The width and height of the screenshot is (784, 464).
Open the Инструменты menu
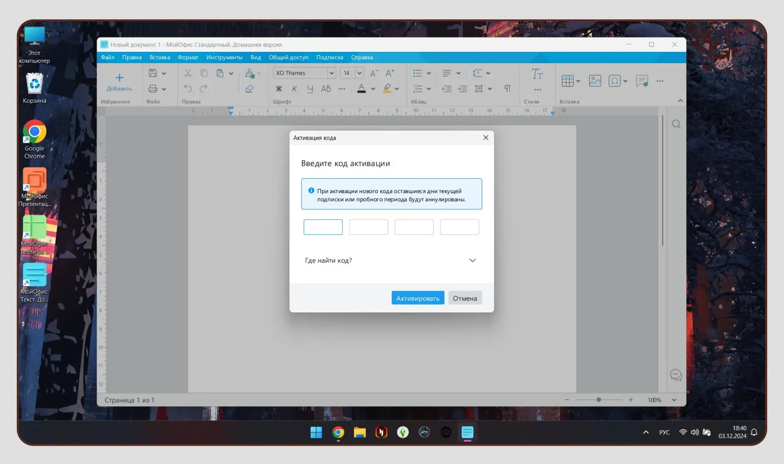[225, 58]
